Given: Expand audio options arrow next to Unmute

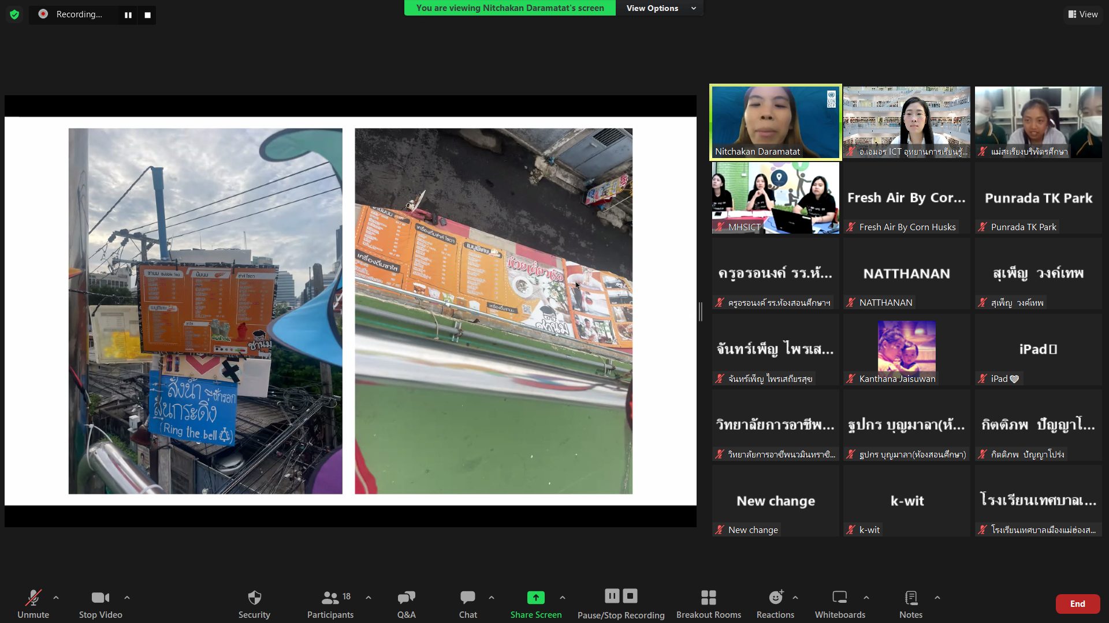Looking at the screenshot, I should point(56,598).
